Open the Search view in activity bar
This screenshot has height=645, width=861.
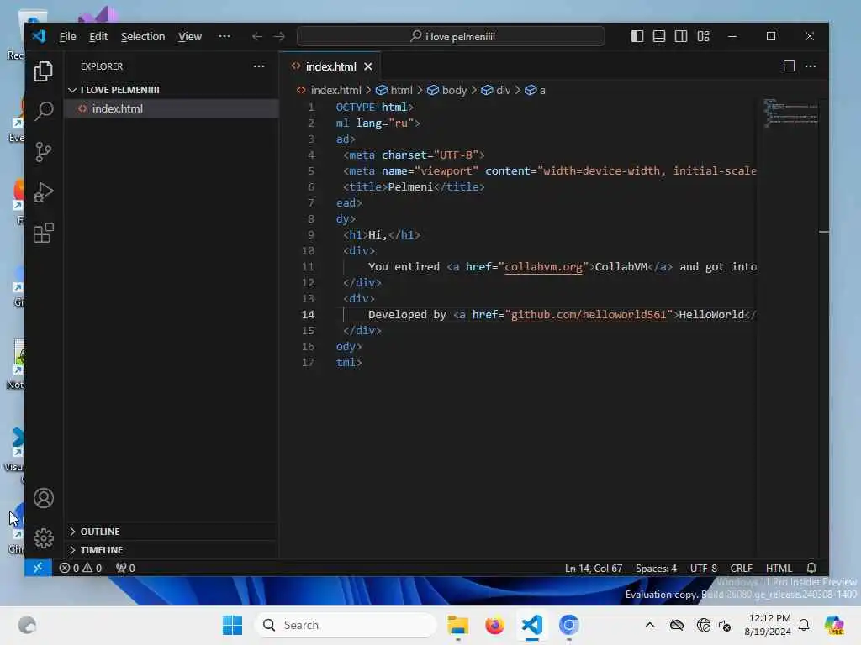[x=44, y=112]
